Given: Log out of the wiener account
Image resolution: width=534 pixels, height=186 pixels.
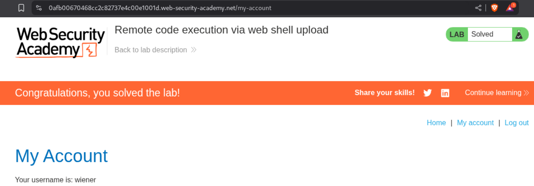Looking at the screenshot, I should [x=516, y=123].
